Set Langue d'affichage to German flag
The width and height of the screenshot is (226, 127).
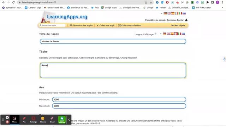tap(165, 34)
